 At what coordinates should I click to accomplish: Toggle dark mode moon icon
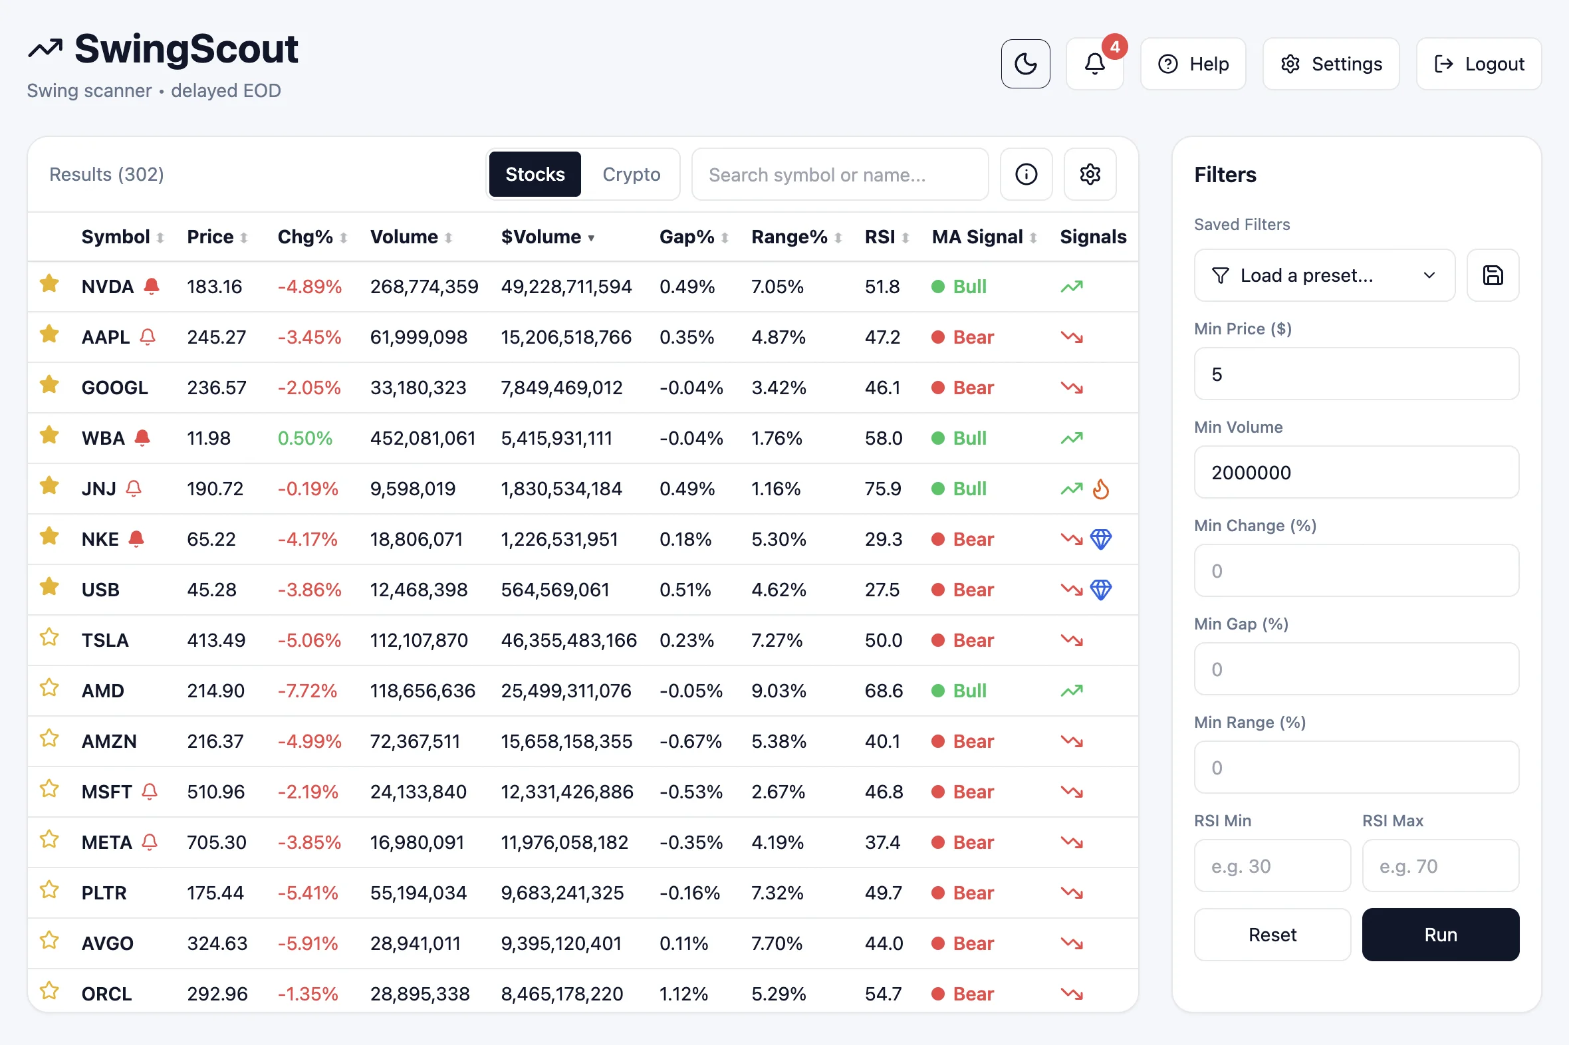[1025, 64]
